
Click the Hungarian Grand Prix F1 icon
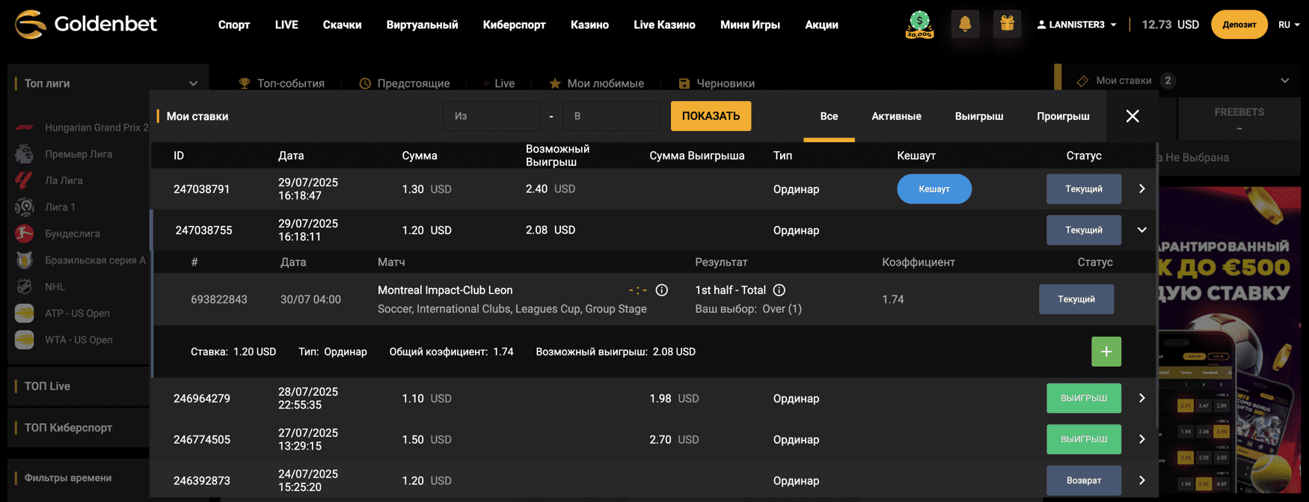[x=25, y=128]
